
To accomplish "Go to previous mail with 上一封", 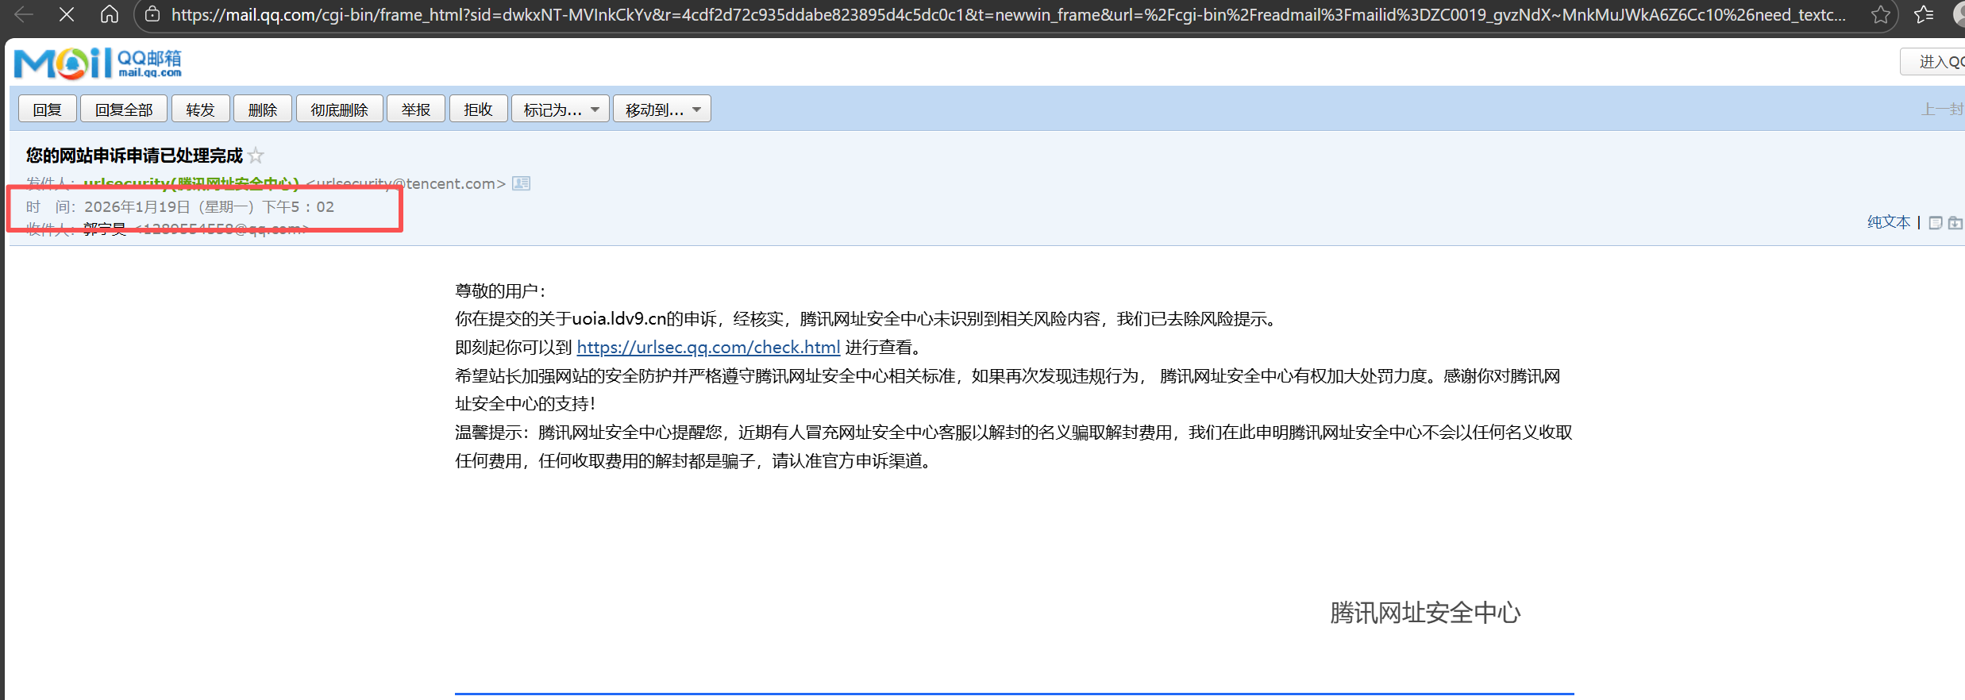I will [x=1942, y=109].
